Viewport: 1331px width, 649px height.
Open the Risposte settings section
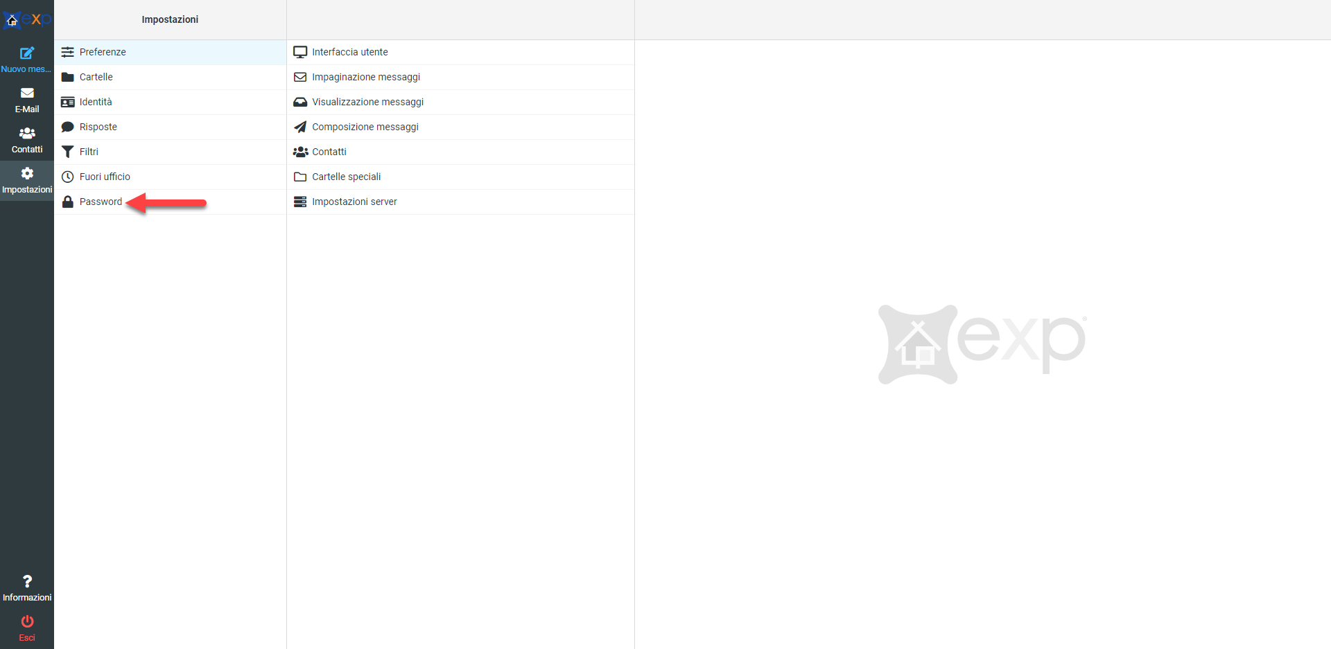pos(170,127)
